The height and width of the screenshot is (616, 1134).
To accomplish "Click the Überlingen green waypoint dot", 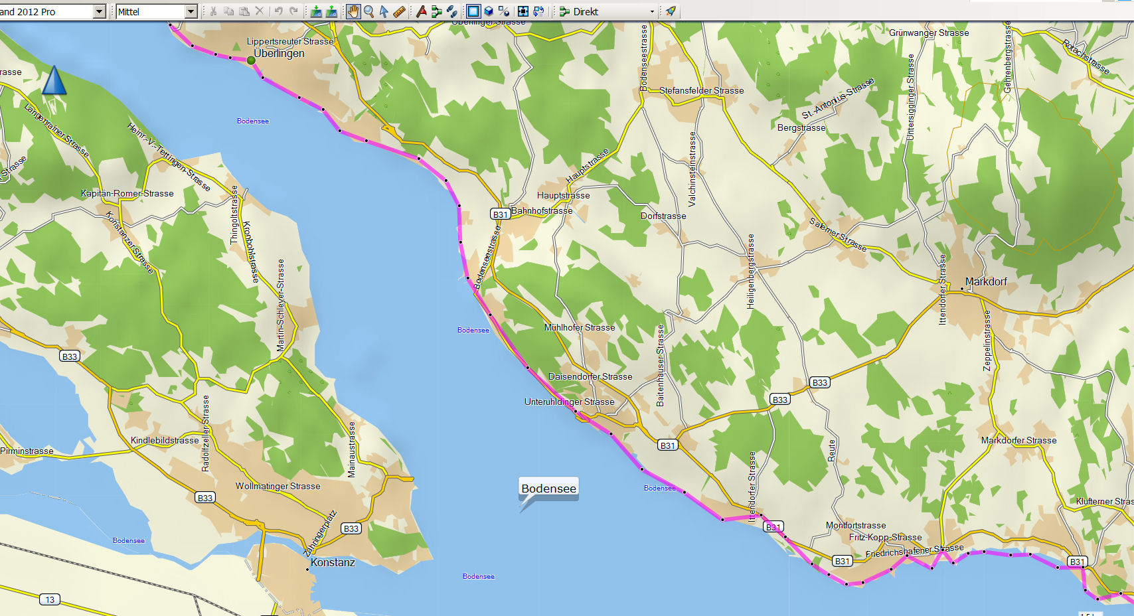I will click(x=251, y=60).
